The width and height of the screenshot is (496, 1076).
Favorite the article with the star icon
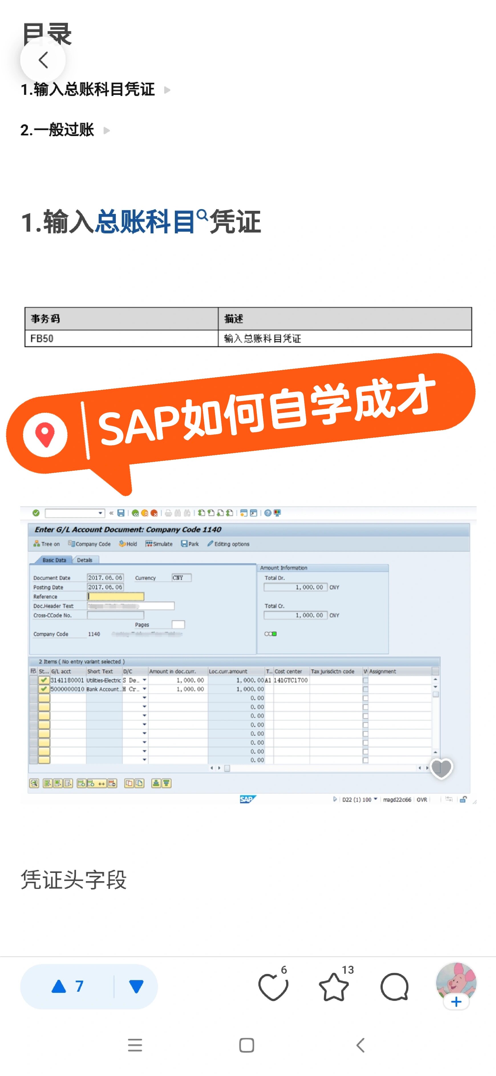334,987
